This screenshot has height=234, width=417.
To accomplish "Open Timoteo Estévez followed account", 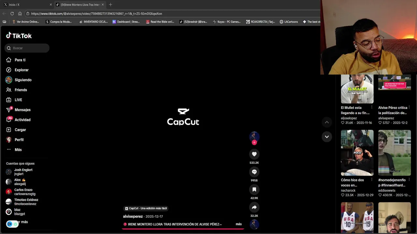I will [x=22, y=202].
